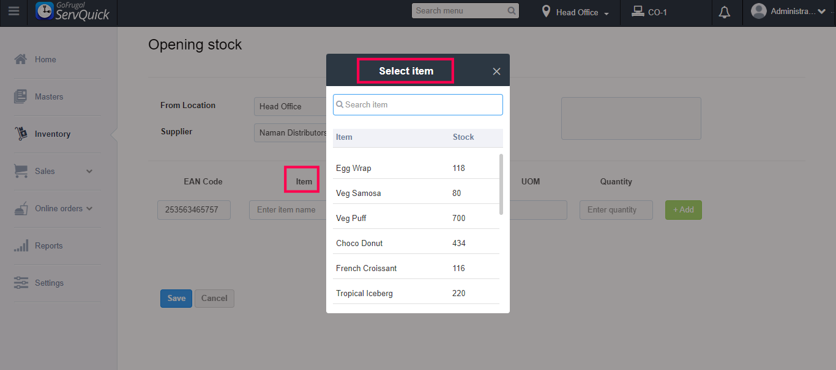836x370 pixels.
Task: Expand the Online orders chevron
Action: pyautogui.click(x=89, y=209)
